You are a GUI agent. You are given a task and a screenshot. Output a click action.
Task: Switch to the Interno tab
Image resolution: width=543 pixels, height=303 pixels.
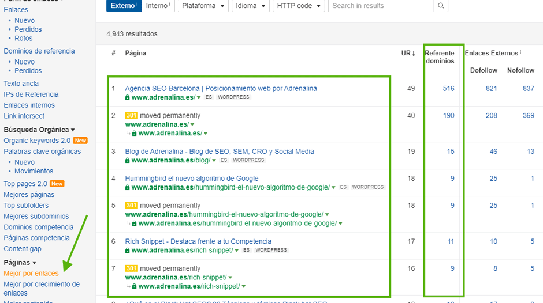[x=158, y=6]
